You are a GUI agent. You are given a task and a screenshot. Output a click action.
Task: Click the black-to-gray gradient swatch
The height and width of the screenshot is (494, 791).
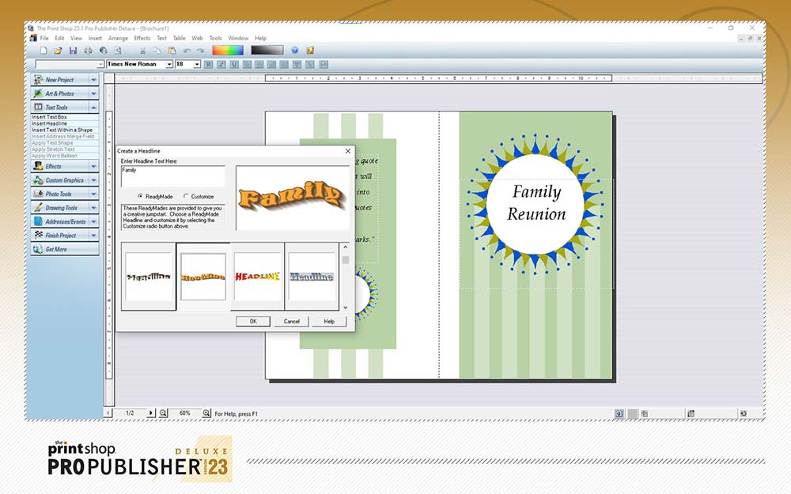[267, 51]
